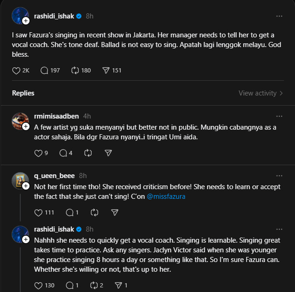Reply to q_ueen_beee's comment
295x292 pixels.
(70, 213)
